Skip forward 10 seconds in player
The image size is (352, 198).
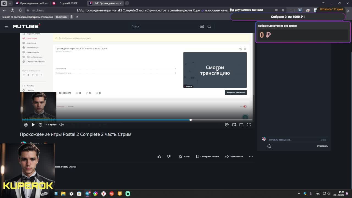tap(40, 125)
